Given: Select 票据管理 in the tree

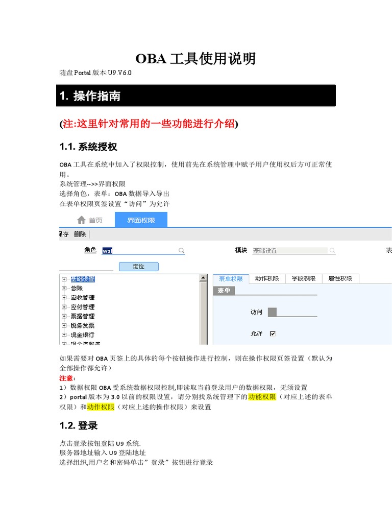Looking at the screenshot, I should point(83,316).
